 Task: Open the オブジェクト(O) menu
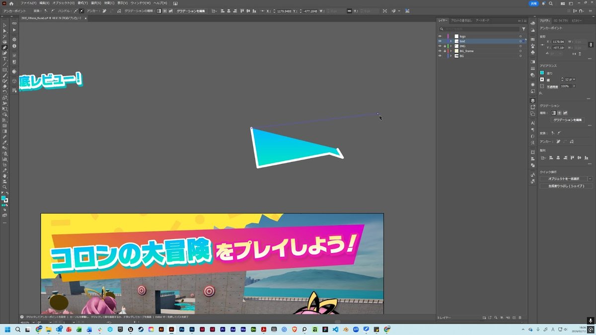(x=63, y=3)
